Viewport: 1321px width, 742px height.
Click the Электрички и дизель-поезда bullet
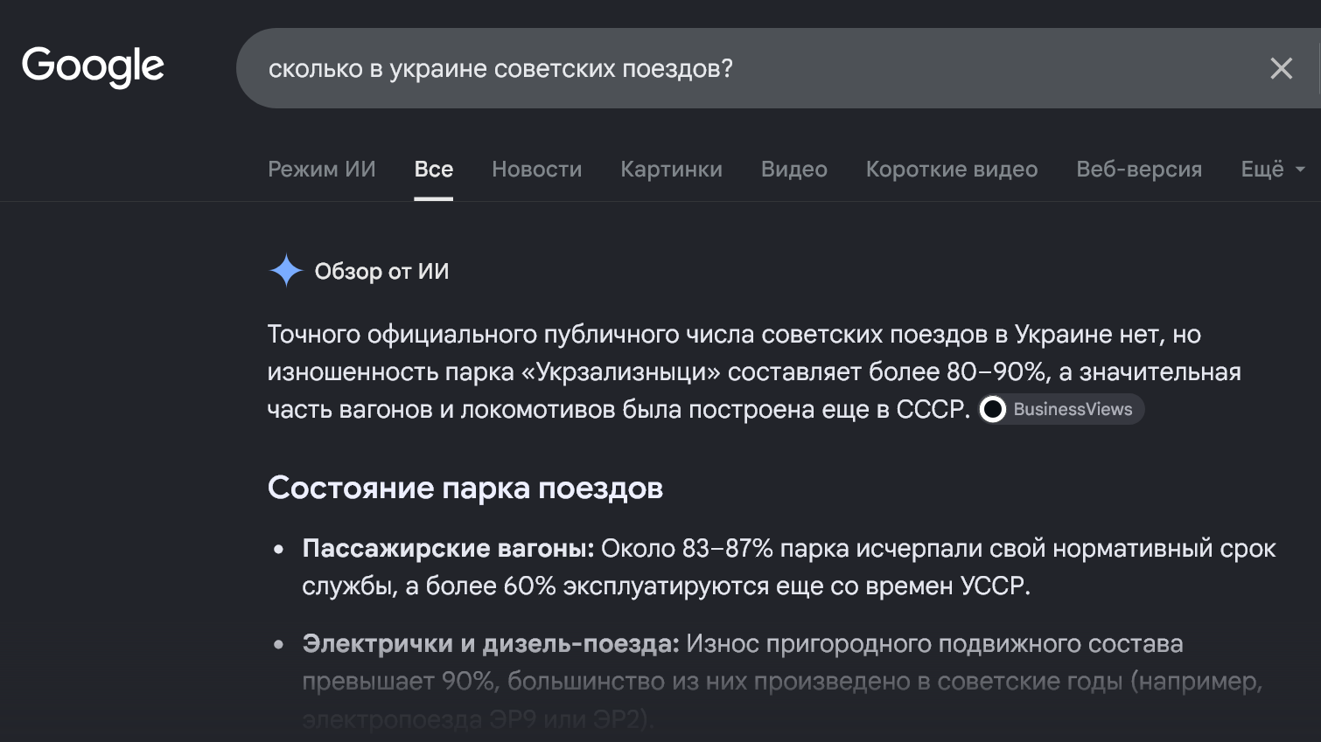pos(783,682)
